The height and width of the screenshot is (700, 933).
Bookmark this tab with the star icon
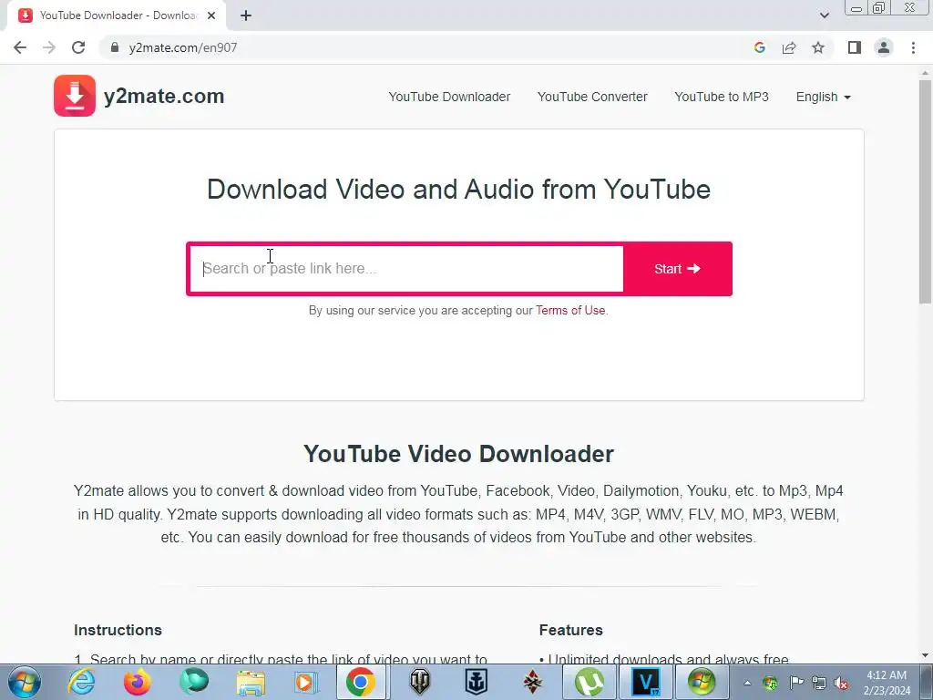click(818, 47)
